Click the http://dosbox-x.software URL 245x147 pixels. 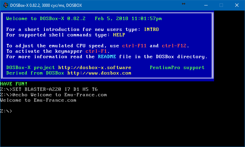(x=95, y=67)
